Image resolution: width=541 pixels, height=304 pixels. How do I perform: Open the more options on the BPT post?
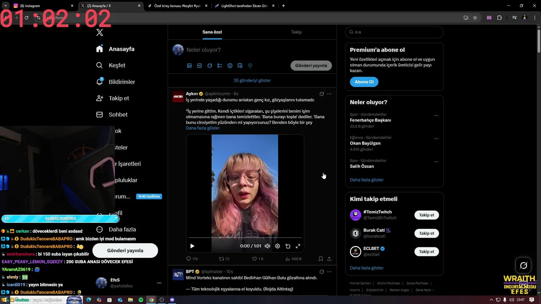(329, 272)
